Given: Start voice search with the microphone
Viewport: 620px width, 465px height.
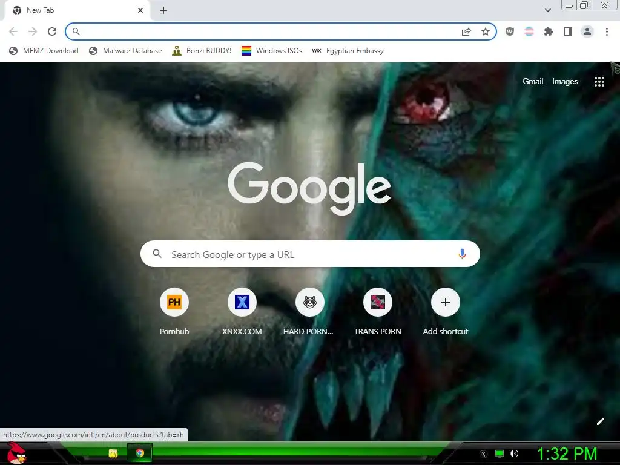Looking at the screenshot, I should tap(462, 254).
